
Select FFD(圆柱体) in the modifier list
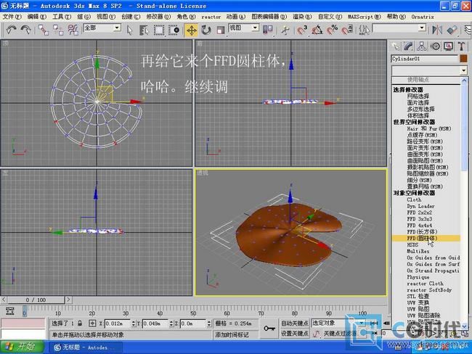coord(426,238)
